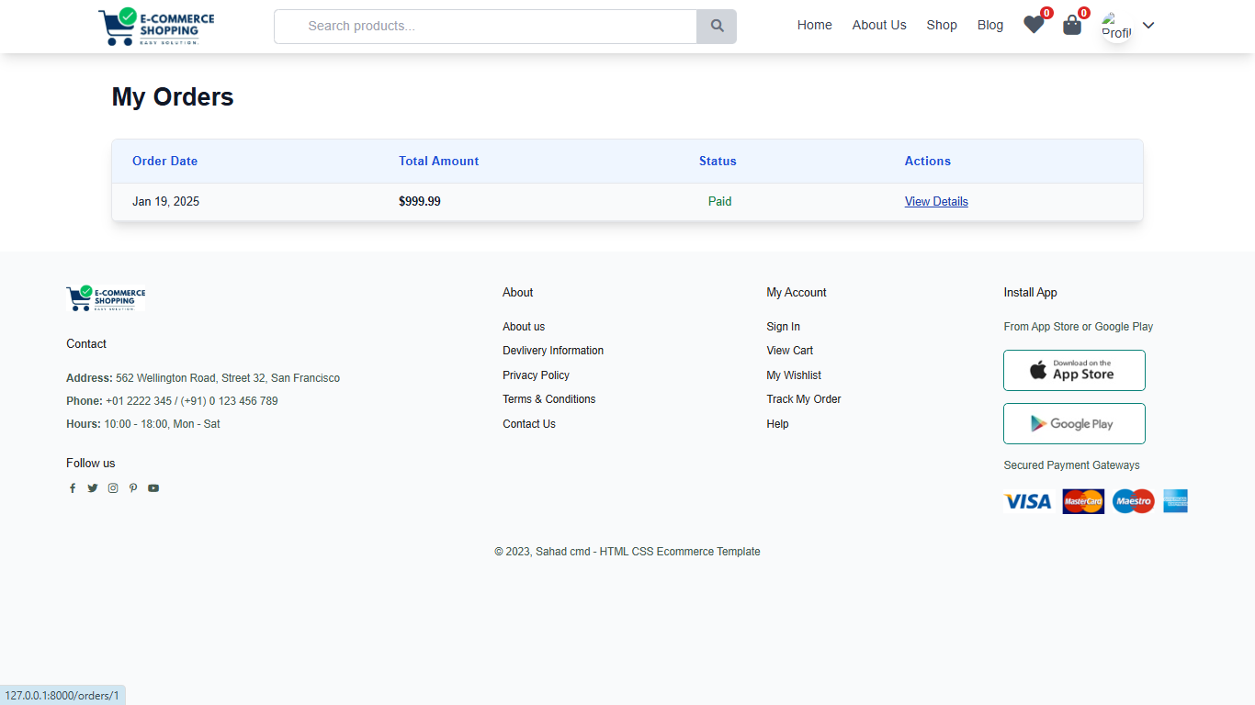Click the Install App heading
The width and height of the screenshot is (1255, 705).
pos(1031,293)
